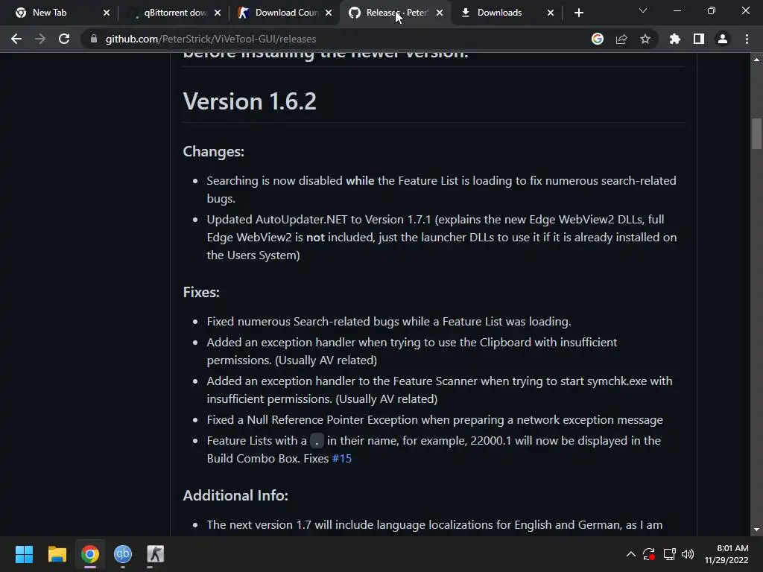Click the Changes: heading
The image size is (763, 572).
pos(214,151)
